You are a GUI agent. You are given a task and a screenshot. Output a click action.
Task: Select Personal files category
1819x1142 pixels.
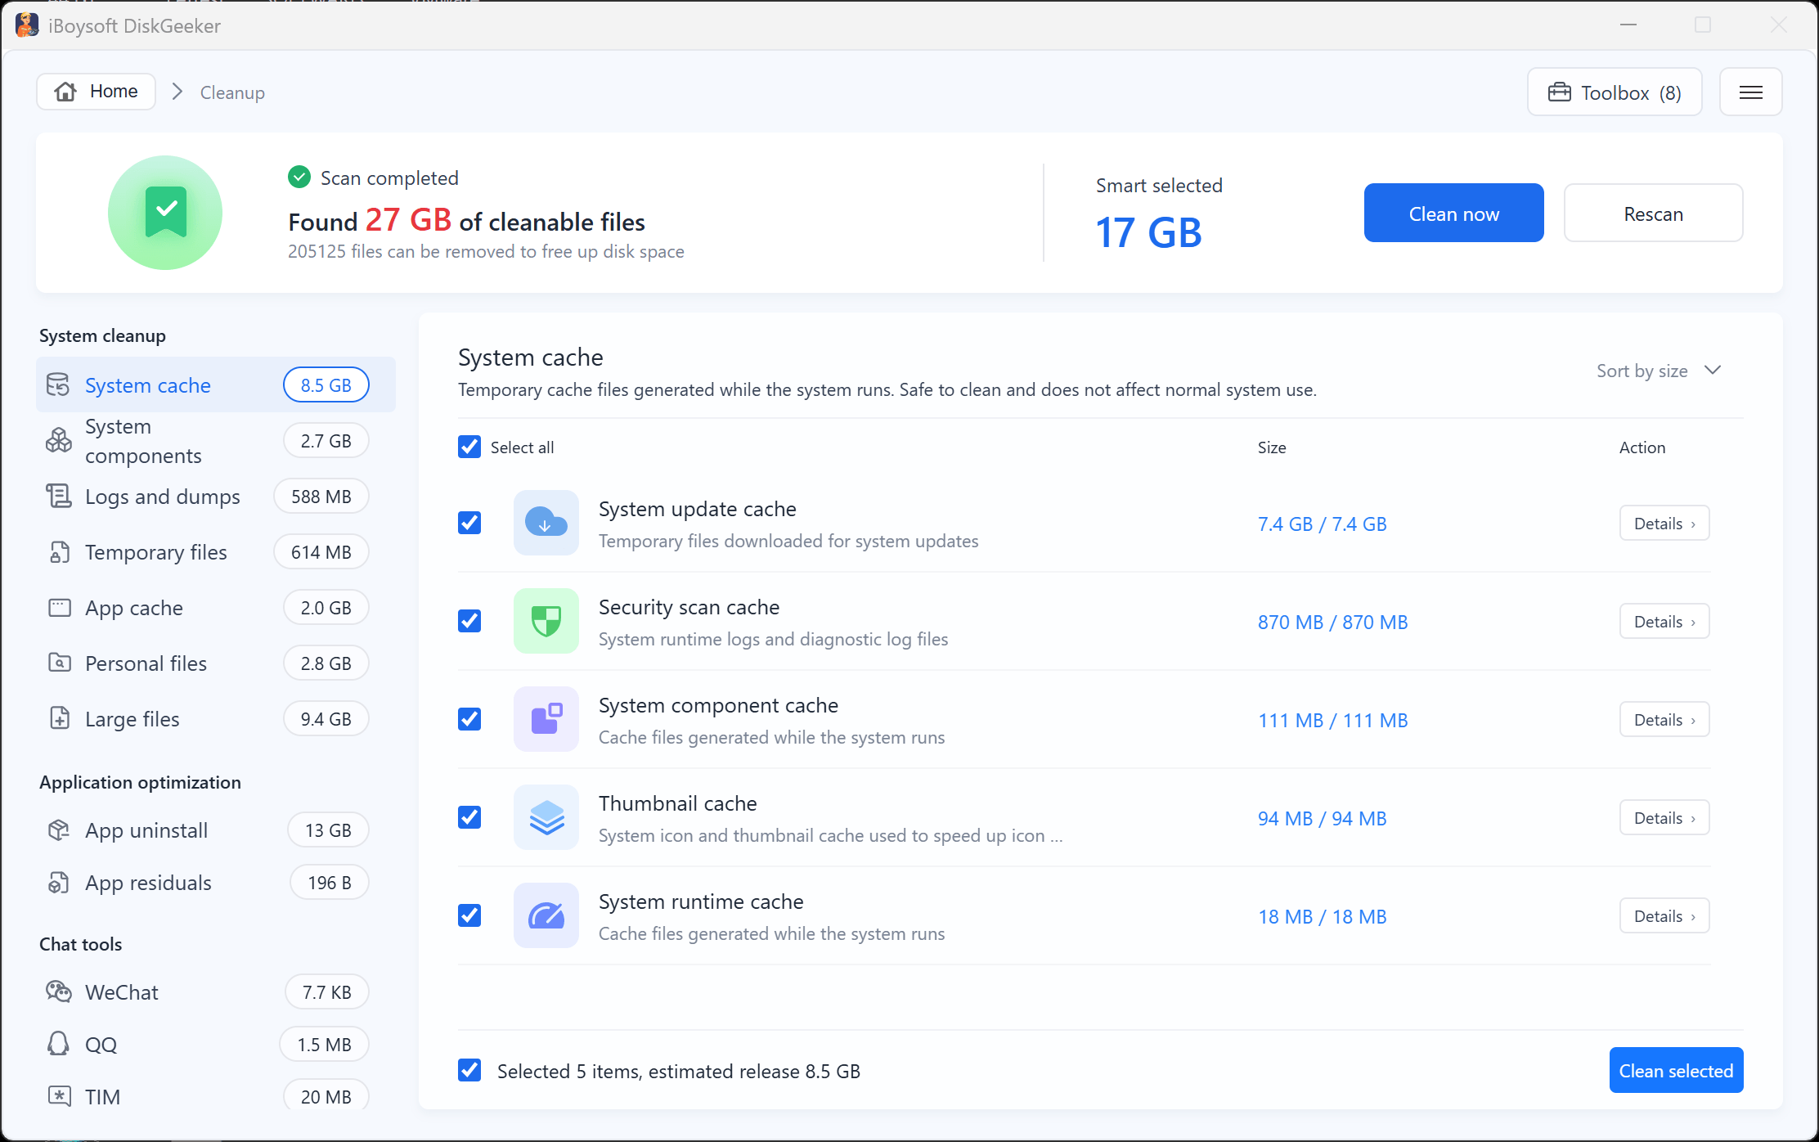[x=216, y=663]
